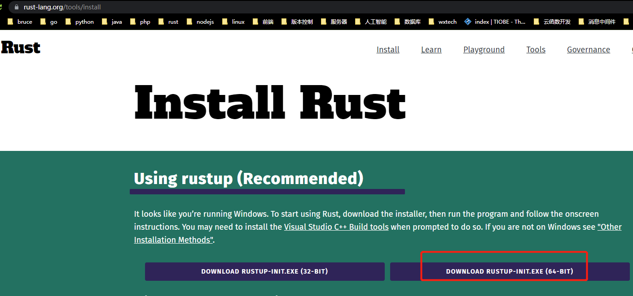Open the 服务器 bookmark folder
This screenshot has width=633, height=296.
[334, 21]
